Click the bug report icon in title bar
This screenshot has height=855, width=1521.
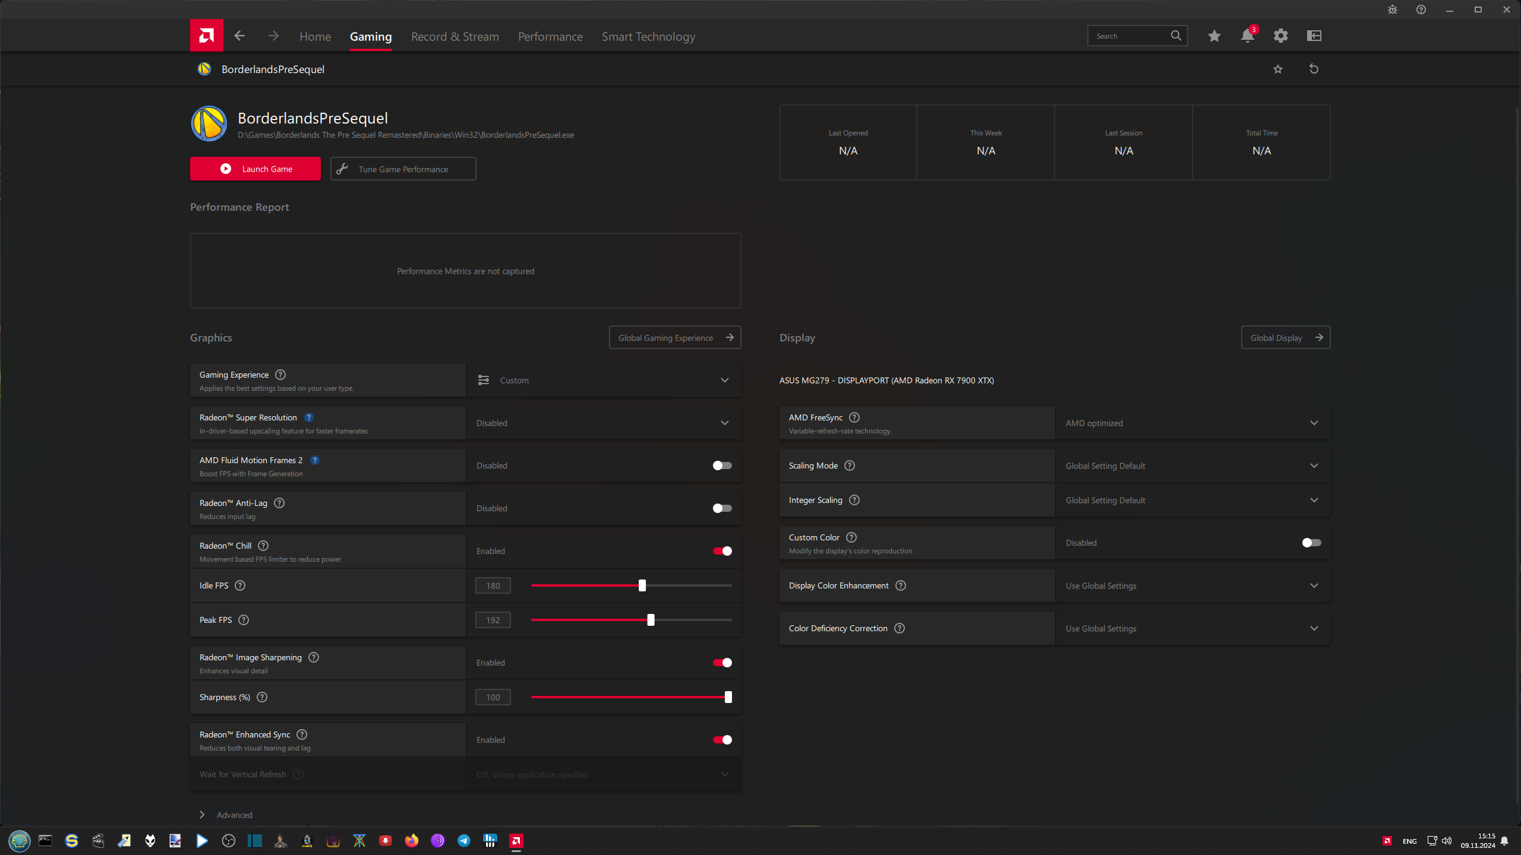tap(1392, 9)
